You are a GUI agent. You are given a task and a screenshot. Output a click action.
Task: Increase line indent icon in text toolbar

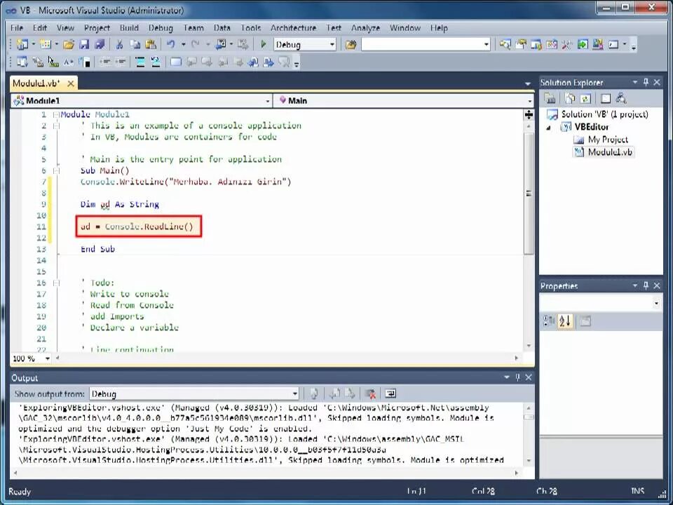(121, 62)
